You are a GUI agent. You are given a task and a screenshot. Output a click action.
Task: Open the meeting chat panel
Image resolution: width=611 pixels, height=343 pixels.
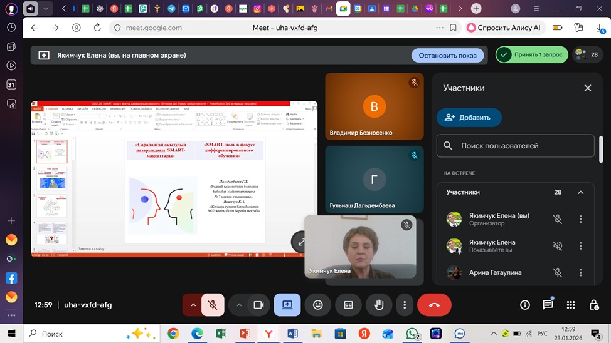tap(548, 305)
